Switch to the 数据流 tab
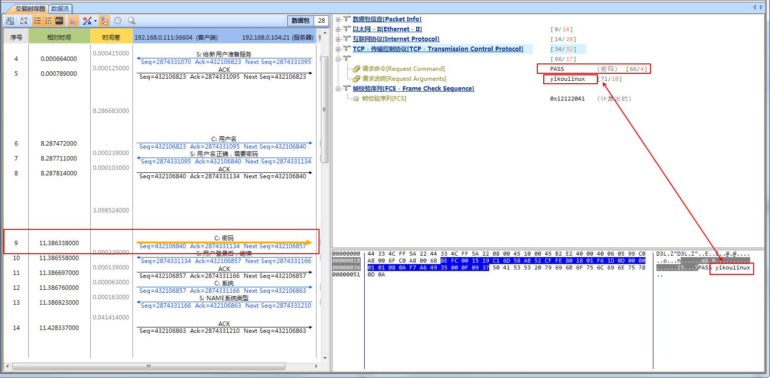The image size is (770, 378). click(x=61, y=8)
